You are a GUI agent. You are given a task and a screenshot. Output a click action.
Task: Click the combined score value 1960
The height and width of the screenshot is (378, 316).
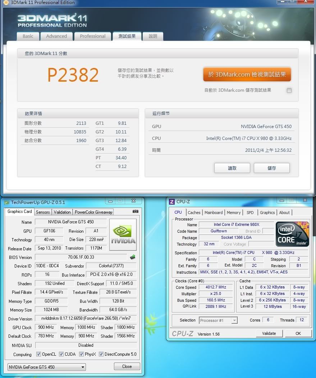point(81,141)
